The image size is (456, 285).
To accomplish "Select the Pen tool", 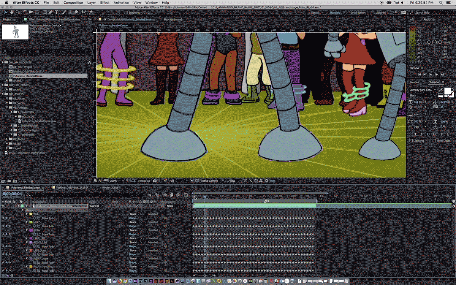I will tap(50, 13).
